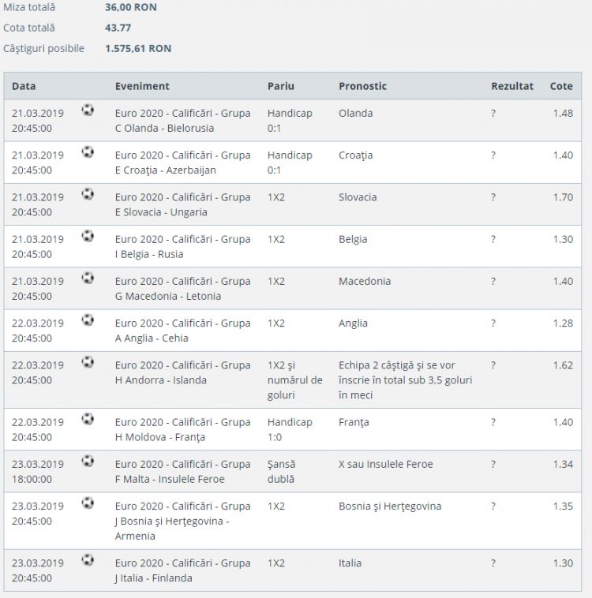Click the soccer ball icon for Slovacia - Ungaria
Image resolution: width=592 pixels, height=598 pixels.
click(88, 194)
